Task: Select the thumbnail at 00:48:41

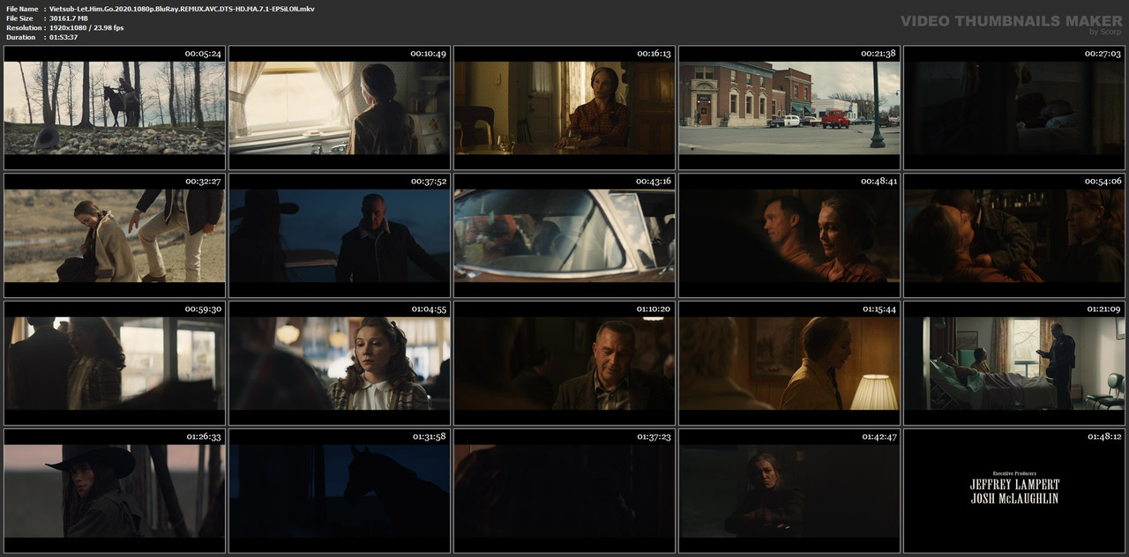Action: click(789, 235)
